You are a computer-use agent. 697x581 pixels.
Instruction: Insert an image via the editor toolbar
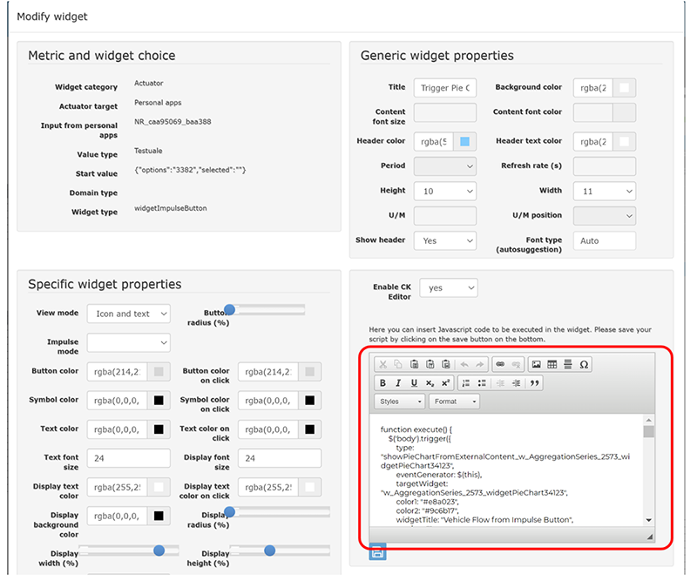[537, 365]
